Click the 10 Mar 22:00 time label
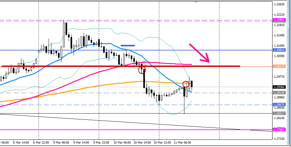This screenshot has width=291, height=147. click(x=162, y=143)
